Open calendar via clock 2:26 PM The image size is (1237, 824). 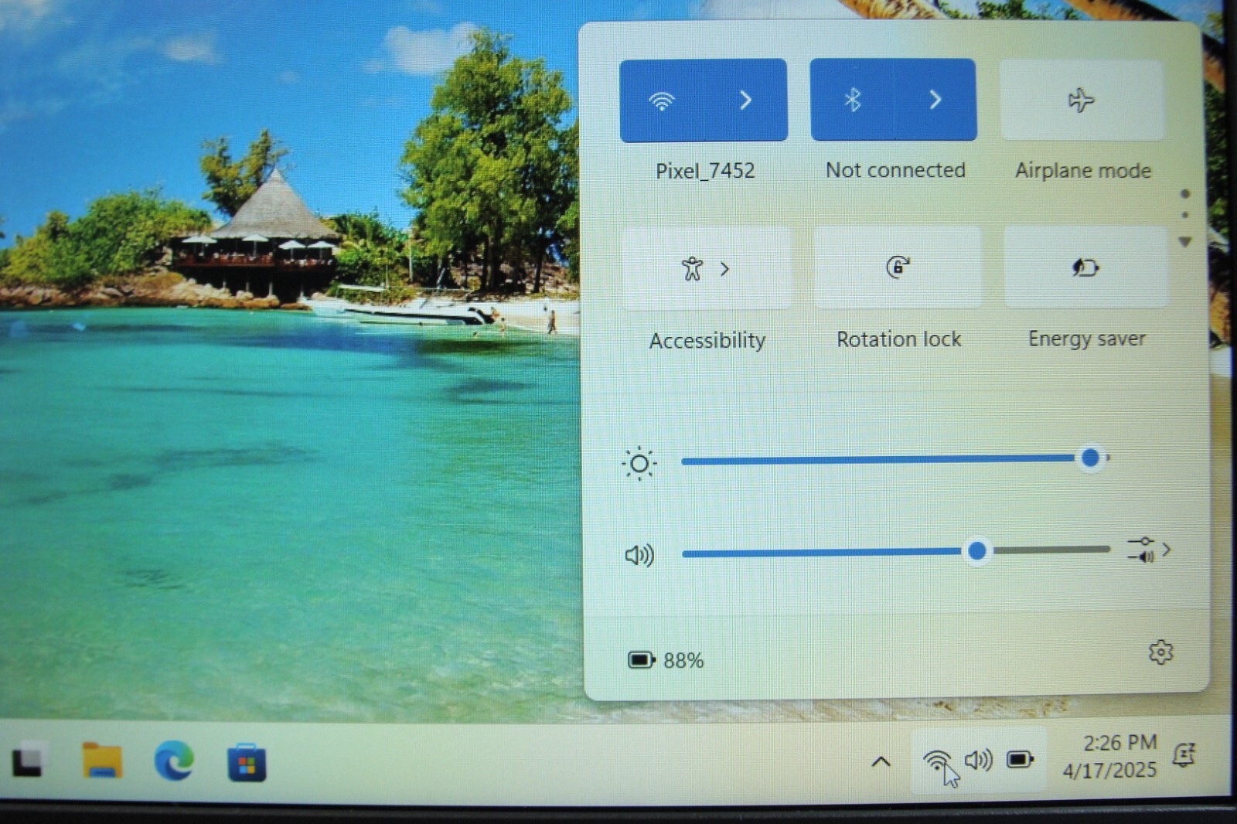click(x=1110, y=757)
